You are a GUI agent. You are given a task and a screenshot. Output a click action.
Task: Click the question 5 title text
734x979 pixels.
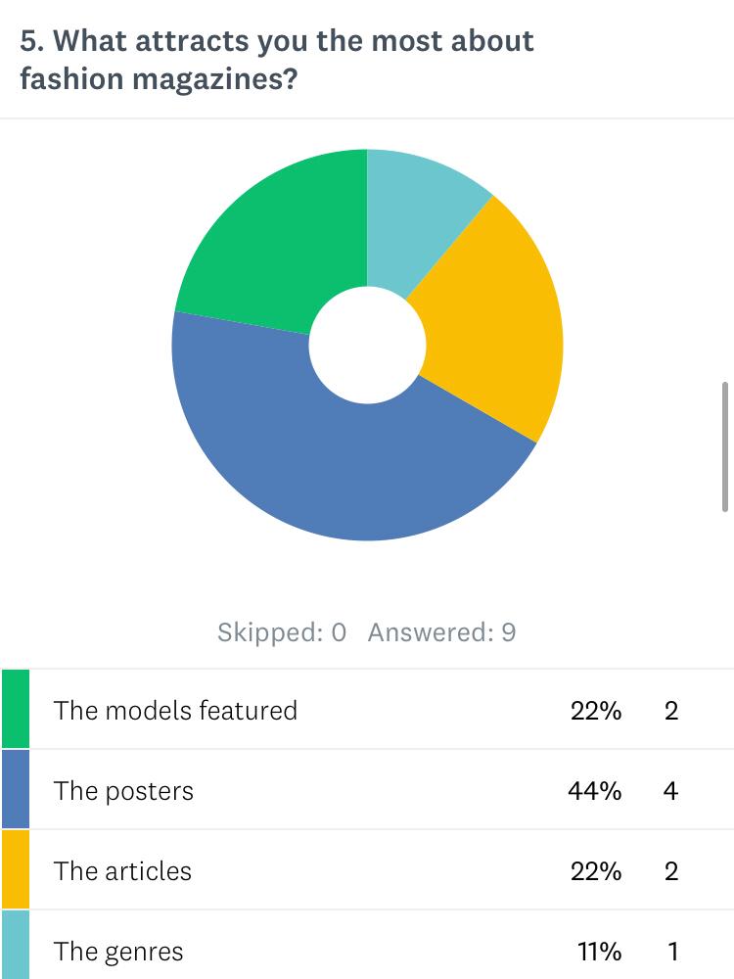coord(277,59)
